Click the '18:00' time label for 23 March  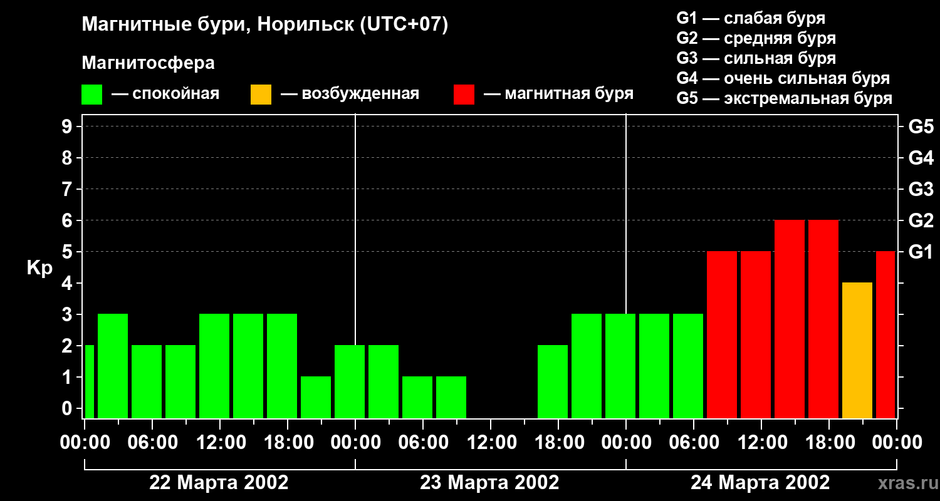(558, 442)
